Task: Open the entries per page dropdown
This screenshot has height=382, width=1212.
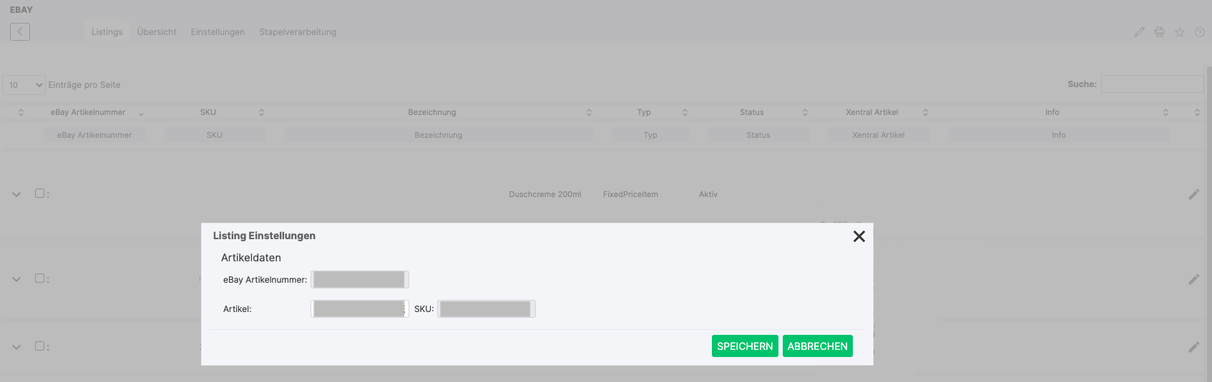Action: tap(24, 85)
